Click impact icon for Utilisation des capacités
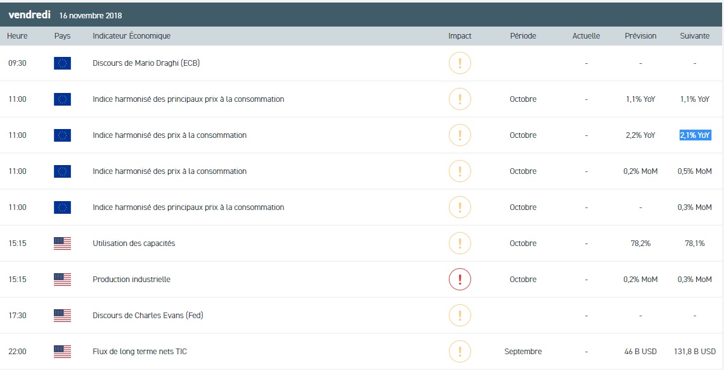The height and width of the screenshot is (370, 724). click(x=460, y=244)
